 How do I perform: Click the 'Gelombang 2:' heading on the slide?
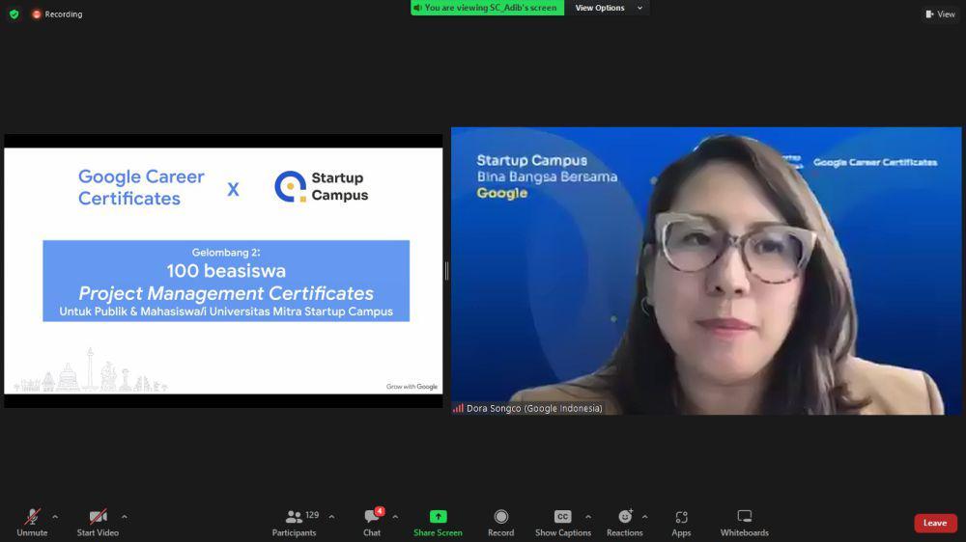[x=226, y=253]
